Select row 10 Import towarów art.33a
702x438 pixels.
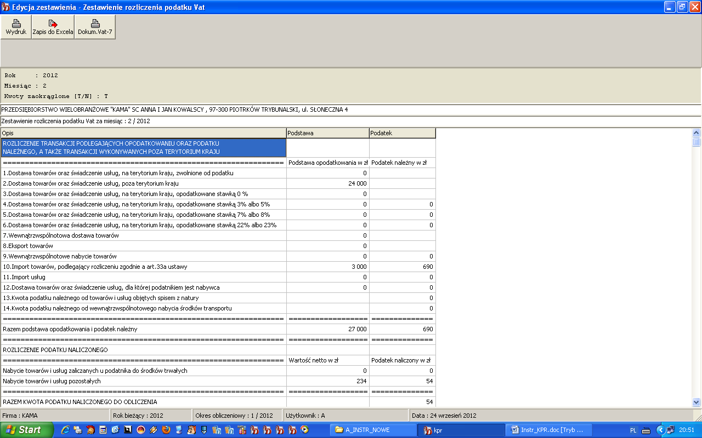click(x=143, y=267)
